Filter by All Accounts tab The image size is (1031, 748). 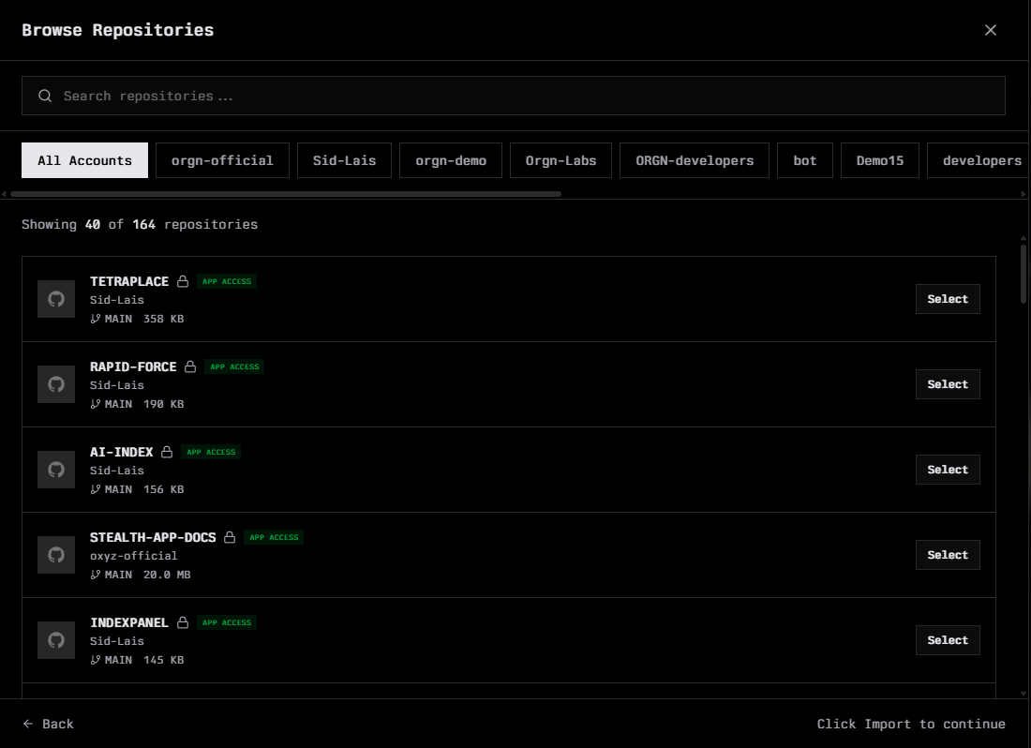84,160
